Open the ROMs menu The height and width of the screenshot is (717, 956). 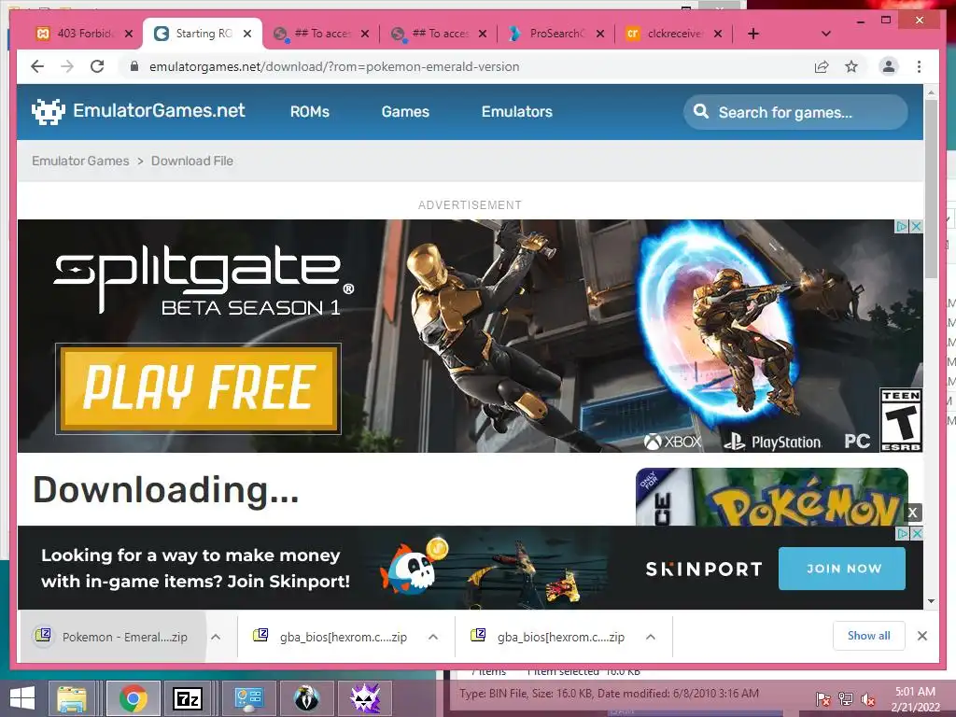pos(310,112)
